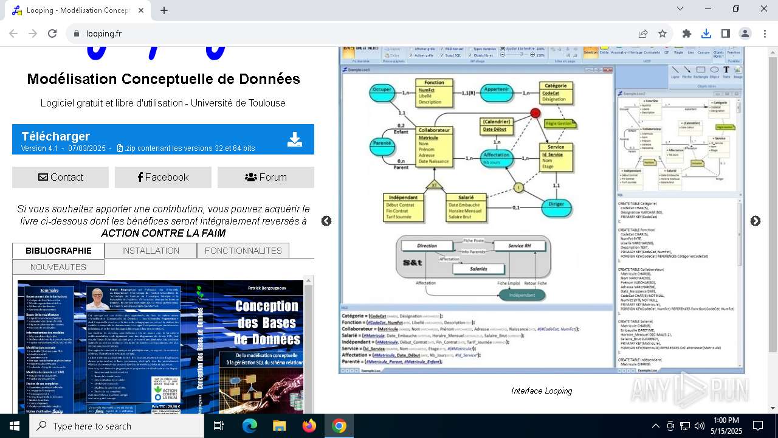This screenshot has width=778, height=438.
Task: Open the Windows notification center
Action: click(x=758, y=426)
